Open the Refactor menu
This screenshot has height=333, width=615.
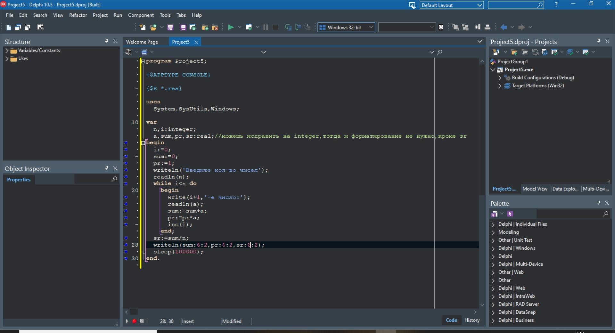click(x=78, y=15)
